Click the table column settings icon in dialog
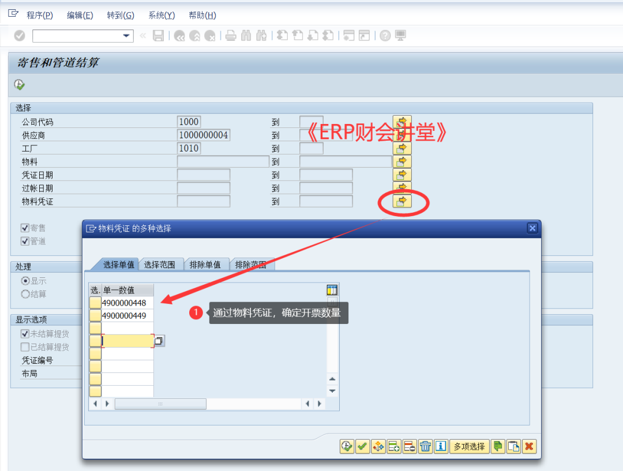 click(332, 290)
